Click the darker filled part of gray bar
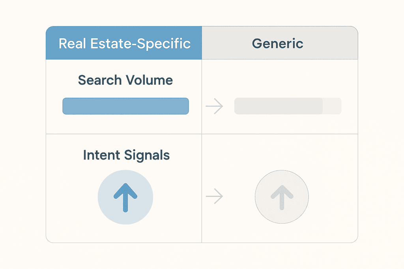Screen dimensions: 404x269 click(x=278, y=106)
